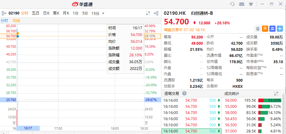Image resolution: width=286 pixels, height=134 pixels.
Task: Open the skin theme shirt icon
Action: [x=251, y=4]
